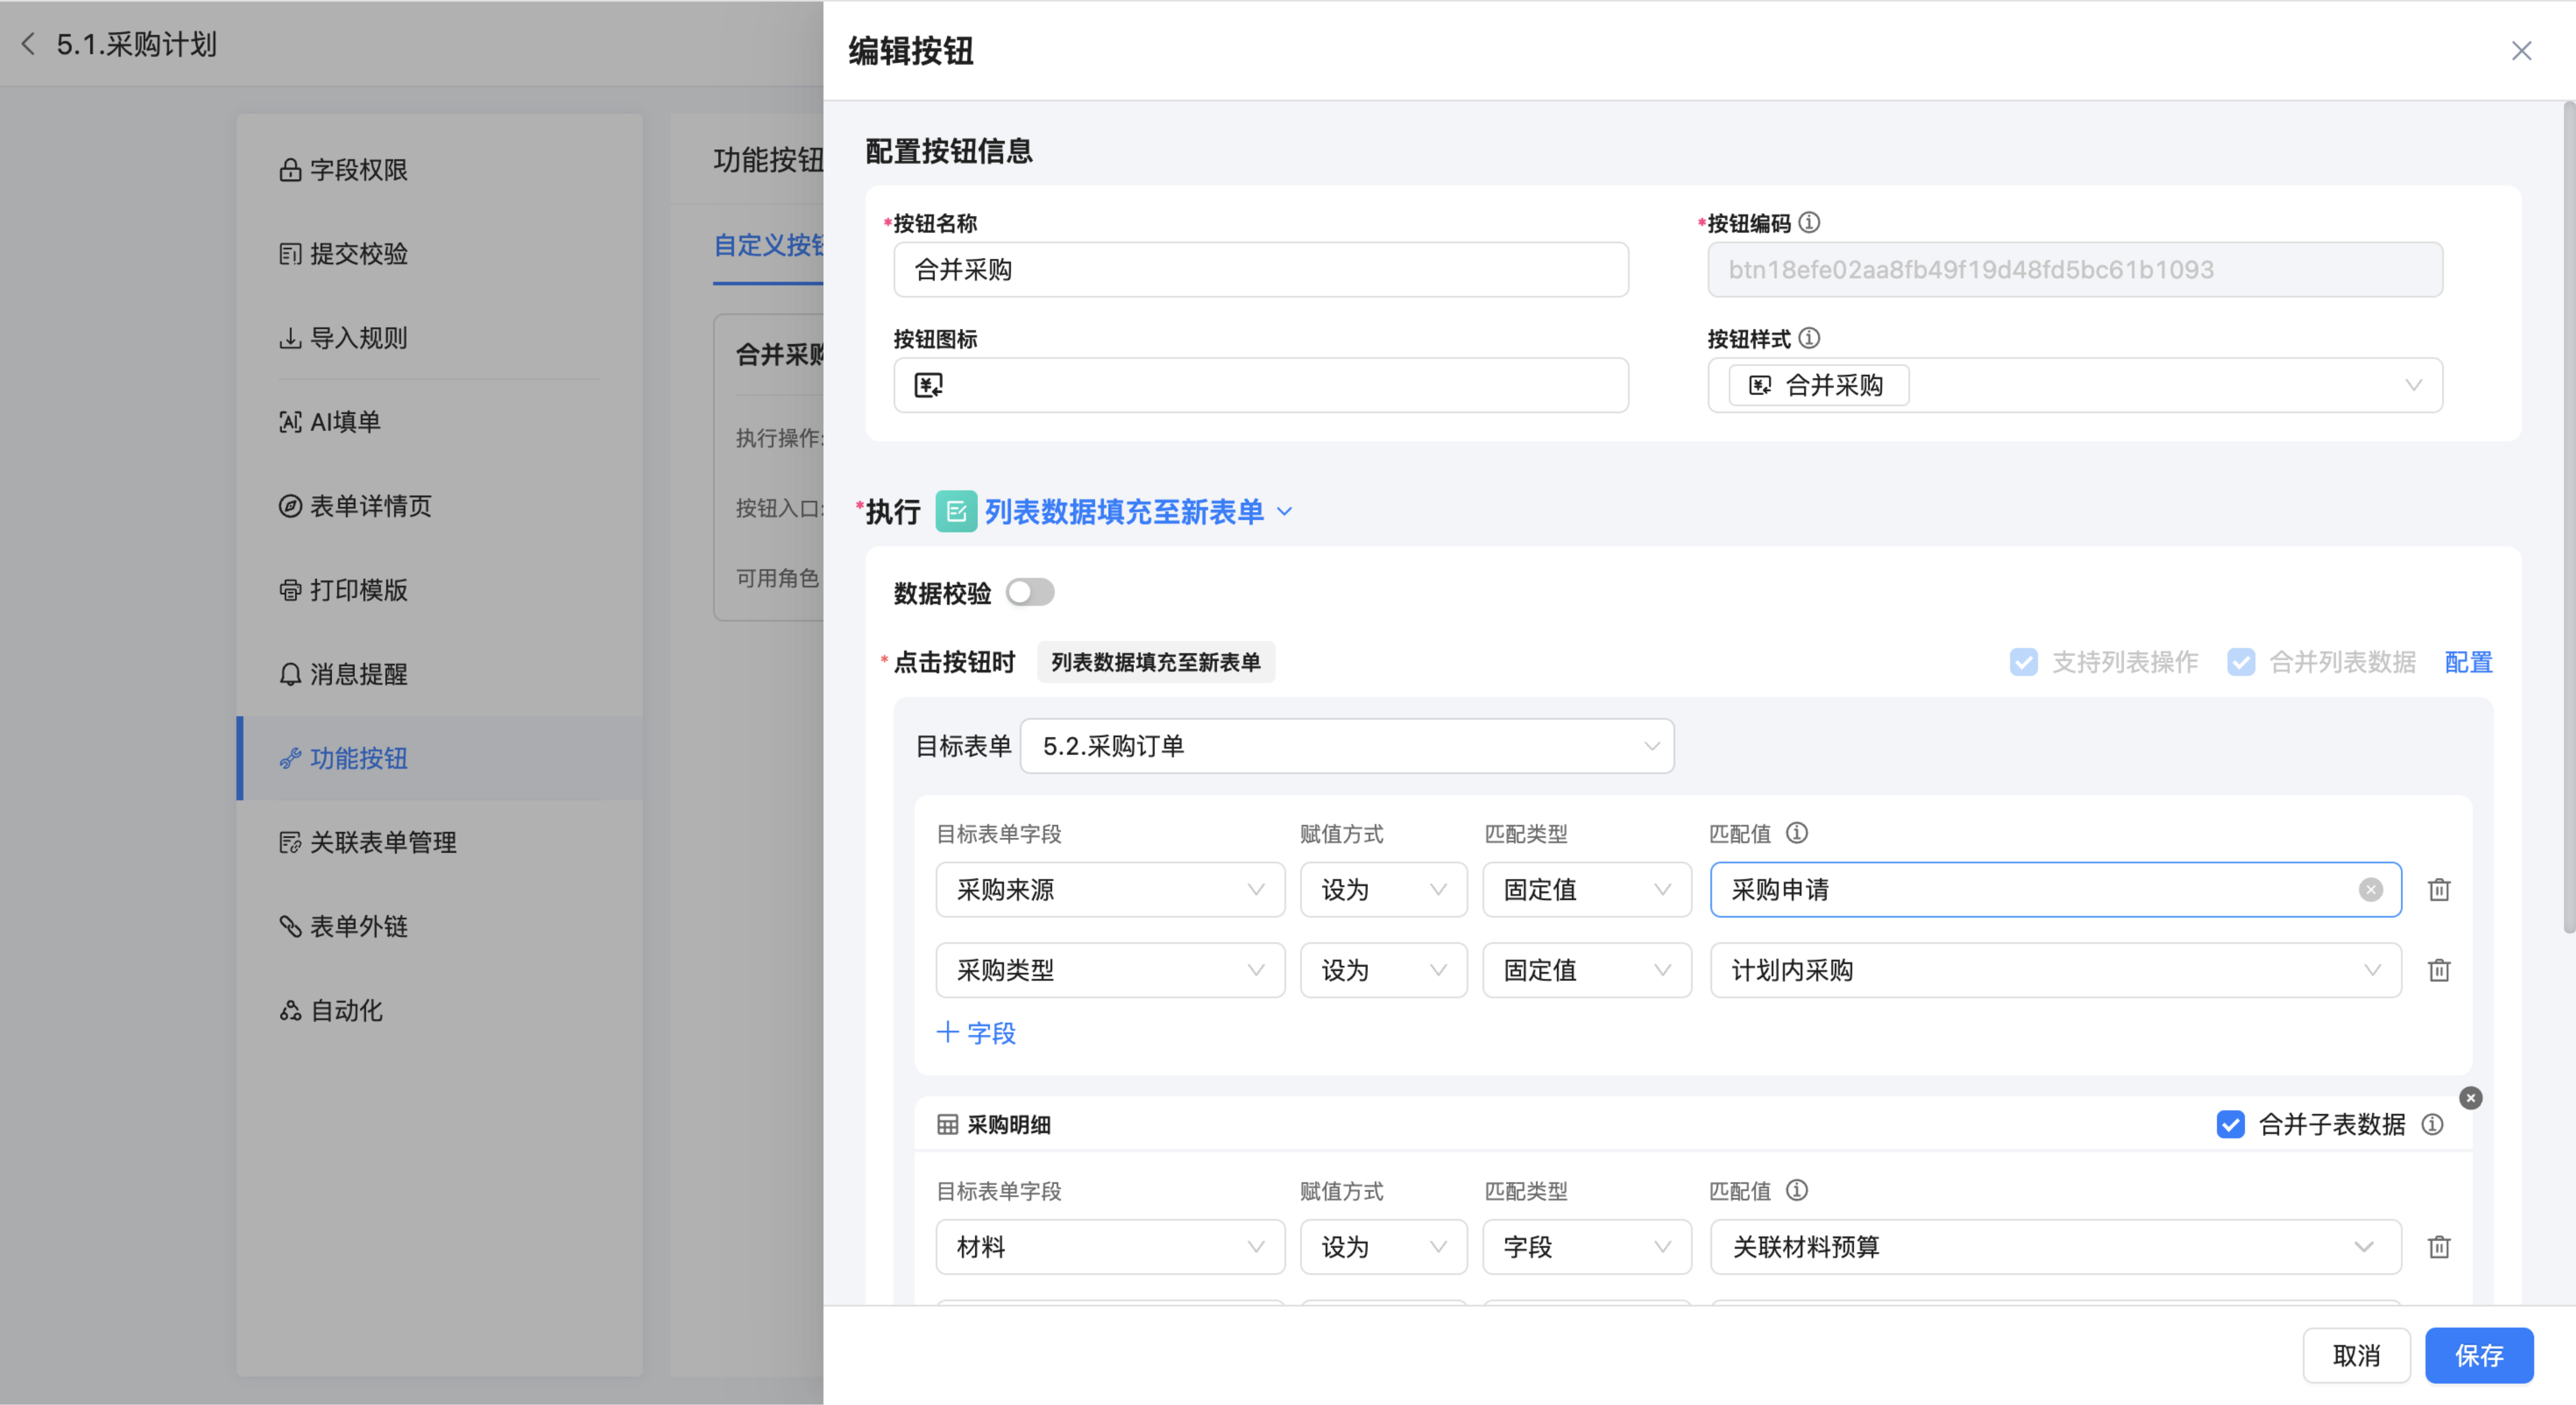The width and height of the screenshot is (2576, 1405).
Task: Open 自动化 in sidebar menu
Action: (346, 1010)
